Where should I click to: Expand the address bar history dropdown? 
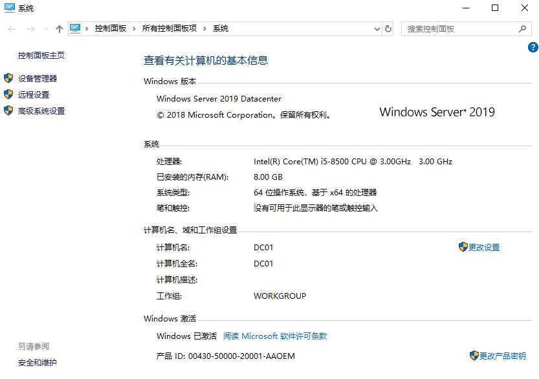(x=377, y=29)
